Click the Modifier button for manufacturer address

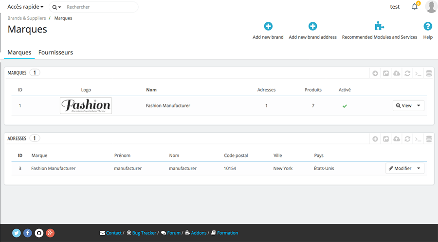[400, 168]
